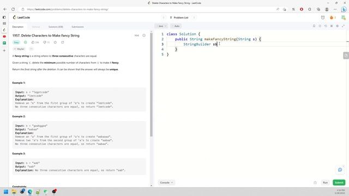The image size is (349, 196).
Task: Click the Run button
Action: point(325,182)
